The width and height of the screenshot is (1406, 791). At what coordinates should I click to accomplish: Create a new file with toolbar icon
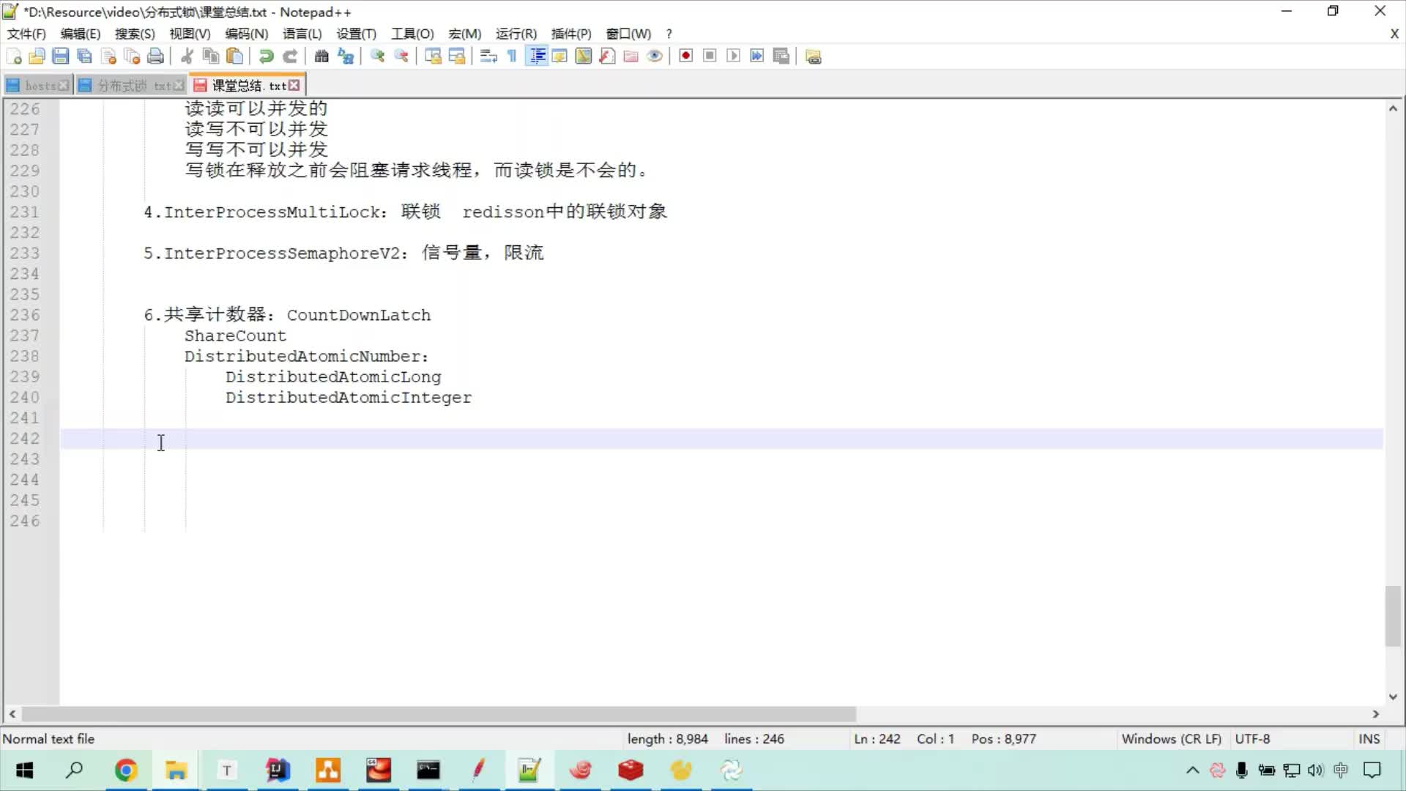[13, 56]
